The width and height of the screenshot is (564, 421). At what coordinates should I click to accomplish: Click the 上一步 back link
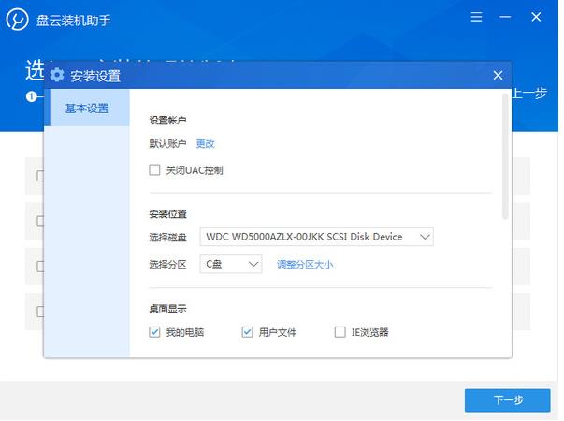click(528, 94)
